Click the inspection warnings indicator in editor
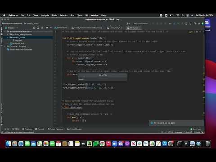 tap(194, 32)
